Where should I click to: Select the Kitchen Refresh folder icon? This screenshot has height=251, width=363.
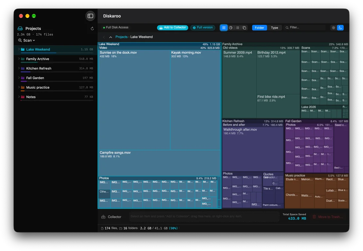pos(23,68)
